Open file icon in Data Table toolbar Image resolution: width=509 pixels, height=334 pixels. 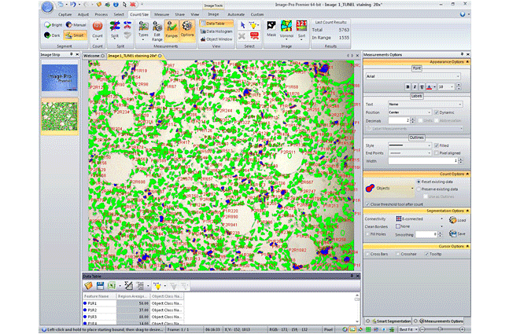point(88,286)
